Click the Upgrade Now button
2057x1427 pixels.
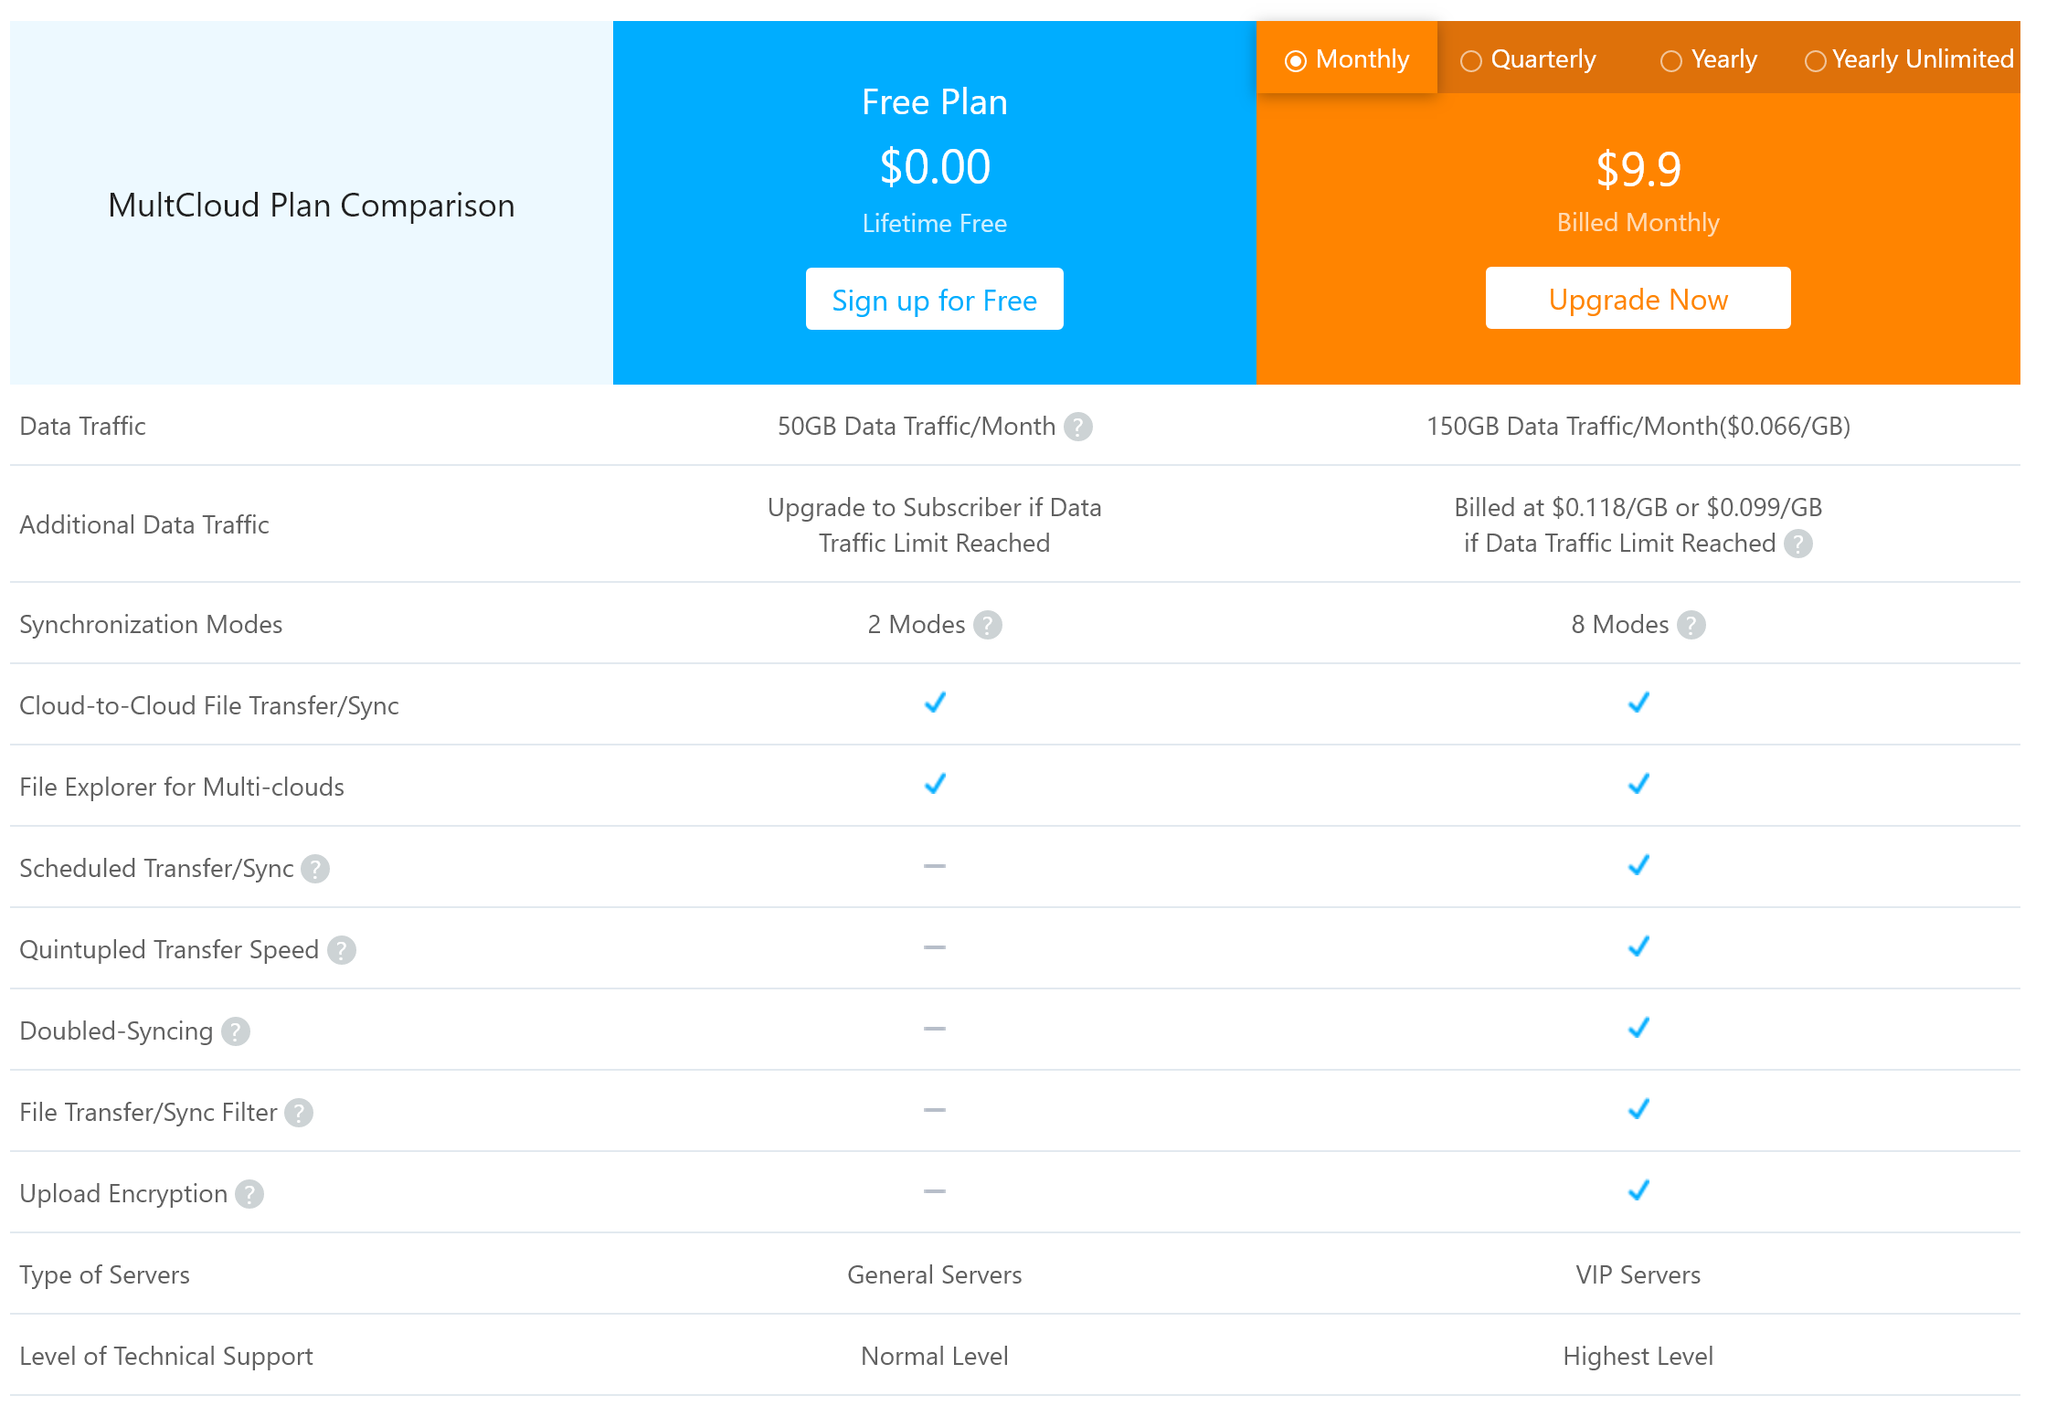pyautogui.click(x=1638, y=299)
